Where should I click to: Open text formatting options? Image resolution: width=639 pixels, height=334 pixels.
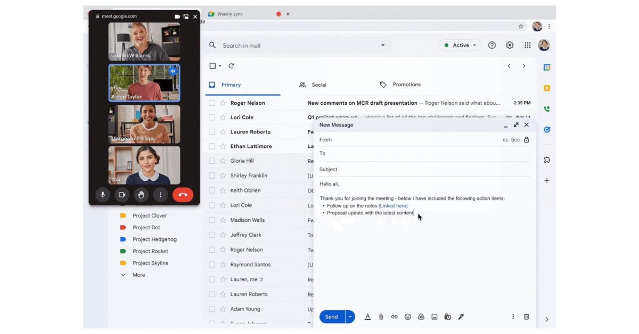pyautogui.click(x=367, y=317)
